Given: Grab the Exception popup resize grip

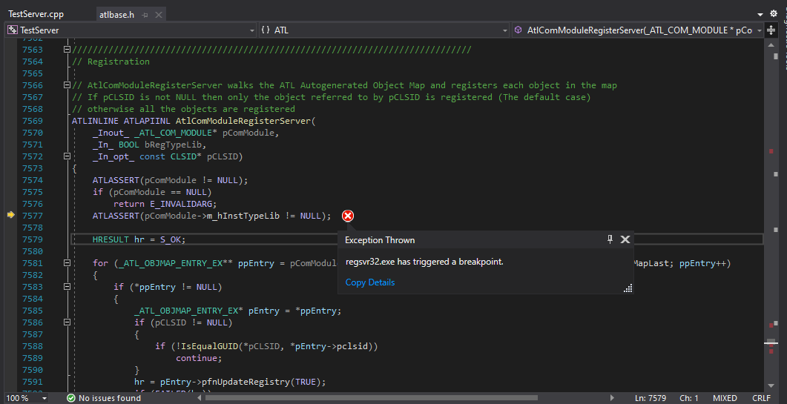Looking at the screenshot, I should tap(628, 288).
